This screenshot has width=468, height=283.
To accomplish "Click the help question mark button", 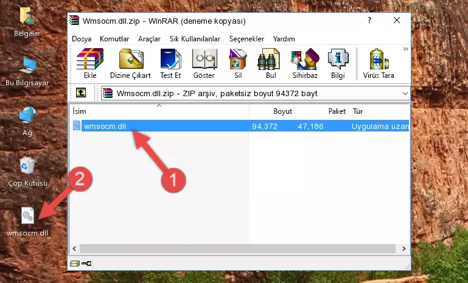I will [369, 20].
